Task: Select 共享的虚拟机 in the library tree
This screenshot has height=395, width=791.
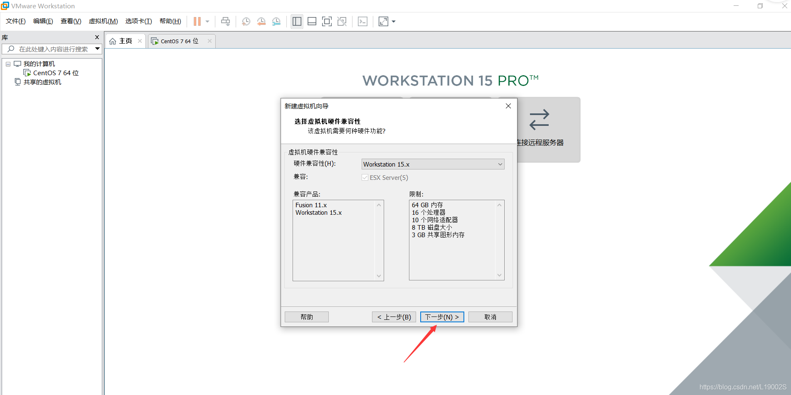Action: [x=42, y=82]
